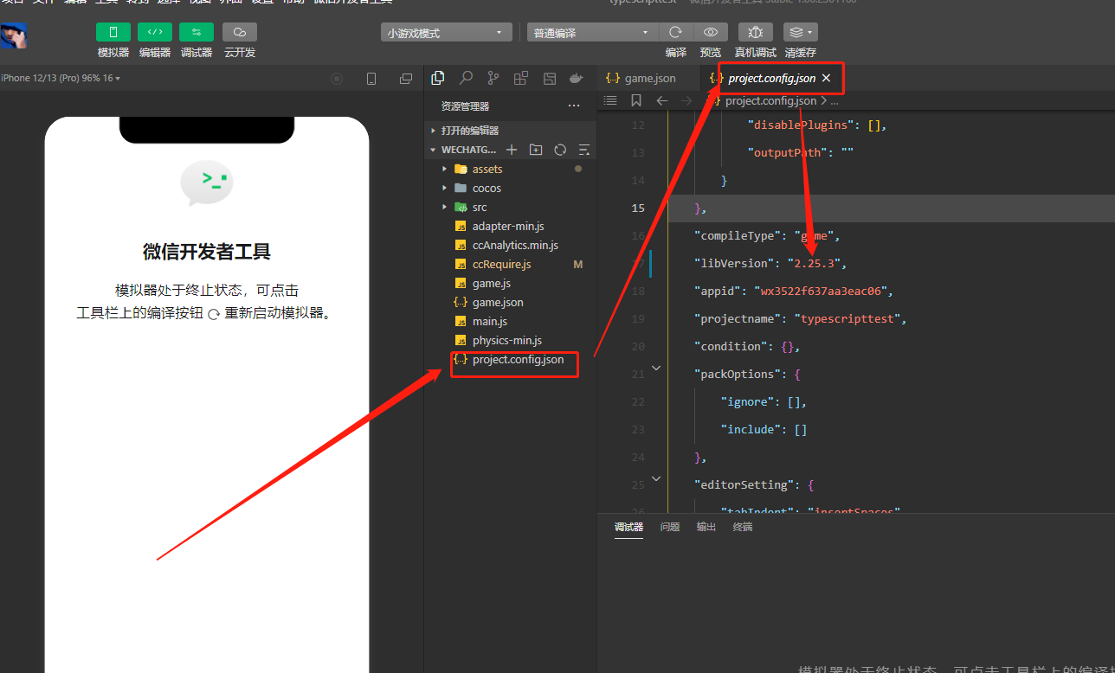
Task: Click the detach simulator window icon
Action: tap(406, 79)
